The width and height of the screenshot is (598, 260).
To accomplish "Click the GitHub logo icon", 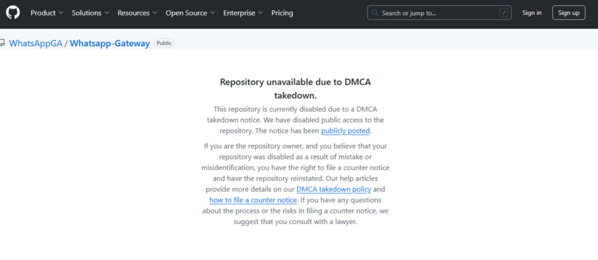I will 13,13.
